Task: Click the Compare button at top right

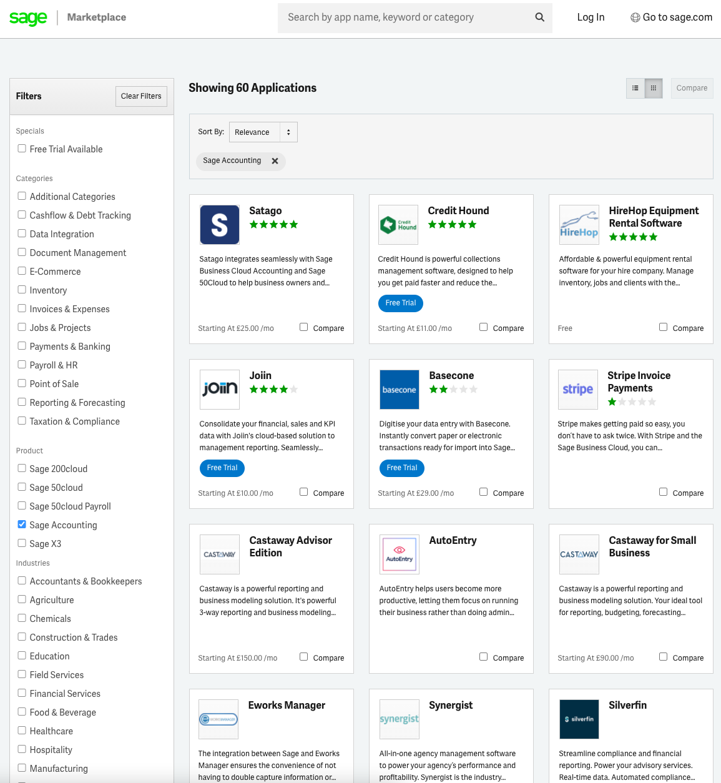Action: 692,88
